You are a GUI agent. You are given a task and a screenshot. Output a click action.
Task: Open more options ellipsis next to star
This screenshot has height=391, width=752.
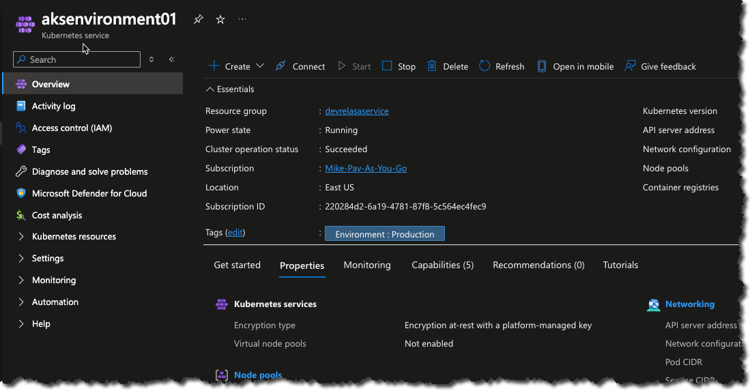[242, 19]
